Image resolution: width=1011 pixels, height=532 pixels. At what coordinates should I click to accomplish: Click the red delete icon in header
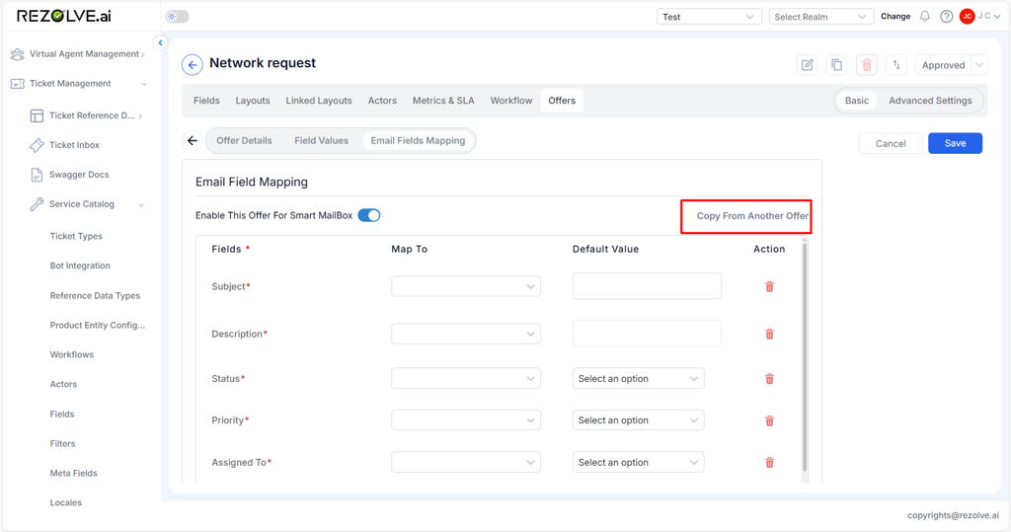pyautogui.click(x=867, y=65)
